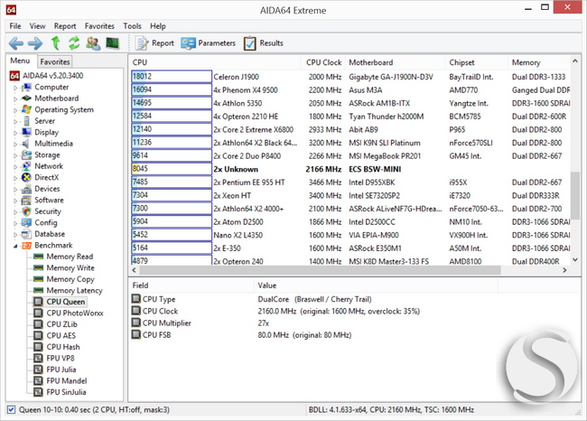The width and height of the screenshot is (587, 421).
Task: Expand the Operating System node
Action: point(15,110)
